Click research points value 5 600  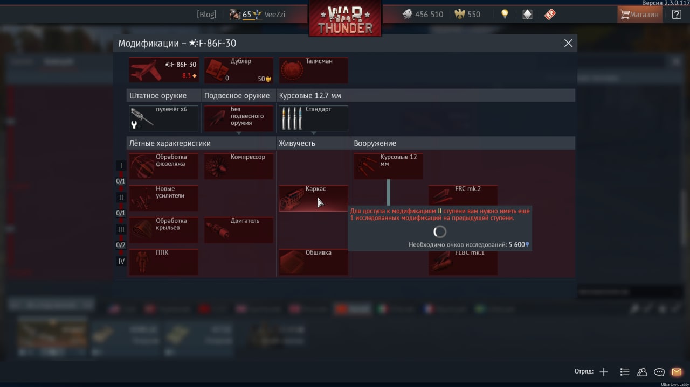[516, 244]
